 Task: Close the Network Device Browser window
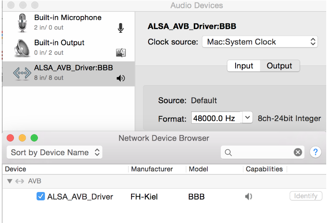[x=10, y=138]
